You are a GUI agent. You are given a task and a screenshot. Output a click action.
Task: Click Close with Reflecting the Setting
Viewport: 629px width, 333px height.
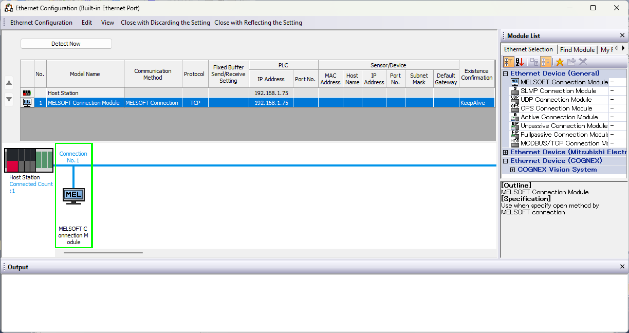pyautogui.click(x=258, y=23)
